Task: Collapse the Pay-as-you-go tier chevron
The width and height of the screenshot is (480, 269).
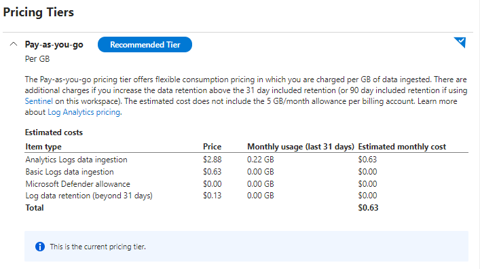Action: 14,44
